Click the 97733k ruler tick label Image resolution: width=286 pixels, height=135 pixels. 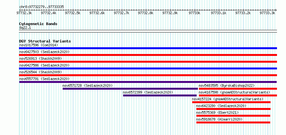pos(195,13)
